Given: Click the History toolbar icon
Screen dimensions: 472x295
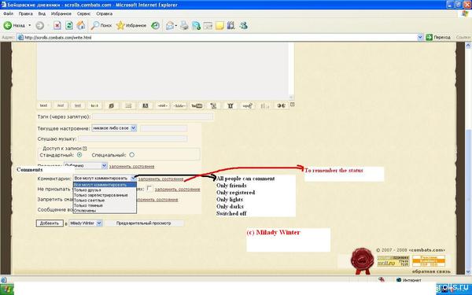Looking at the screenshot, I should (x=155, y=26).
